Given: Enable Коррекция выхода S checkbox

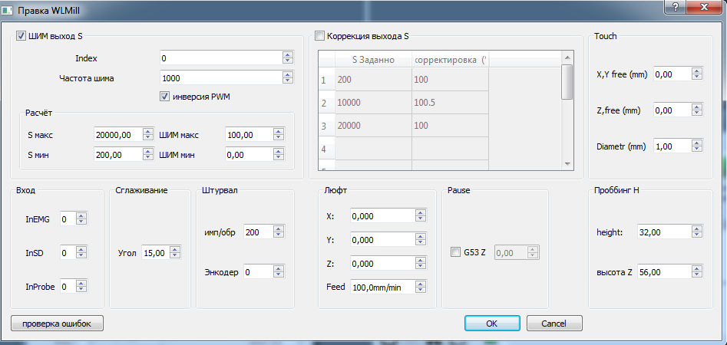Looking at the screenshot, I should tap(320, 36).
